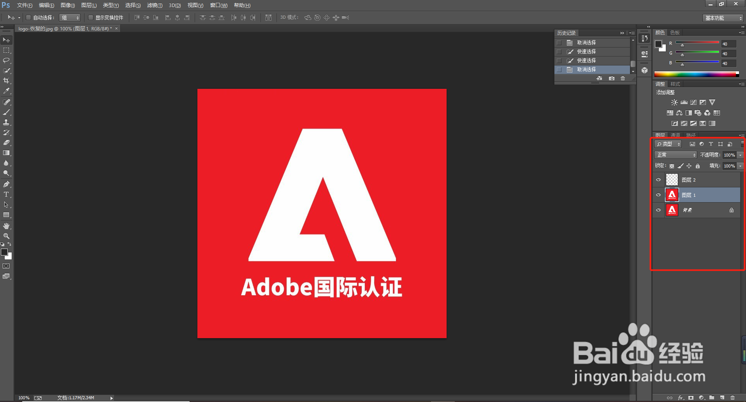The width and height of the screenshot is (746, 402).
Task: Select the Spot Healing Brush tool
Action: (6, 102)
